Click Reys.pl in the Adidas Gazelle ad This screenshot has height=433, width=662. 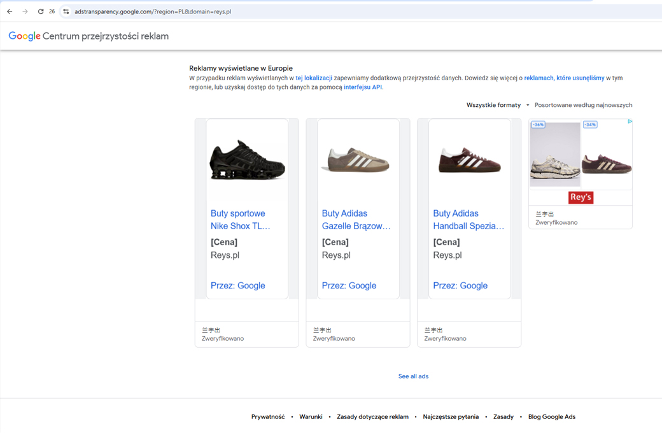coord(336,255)
